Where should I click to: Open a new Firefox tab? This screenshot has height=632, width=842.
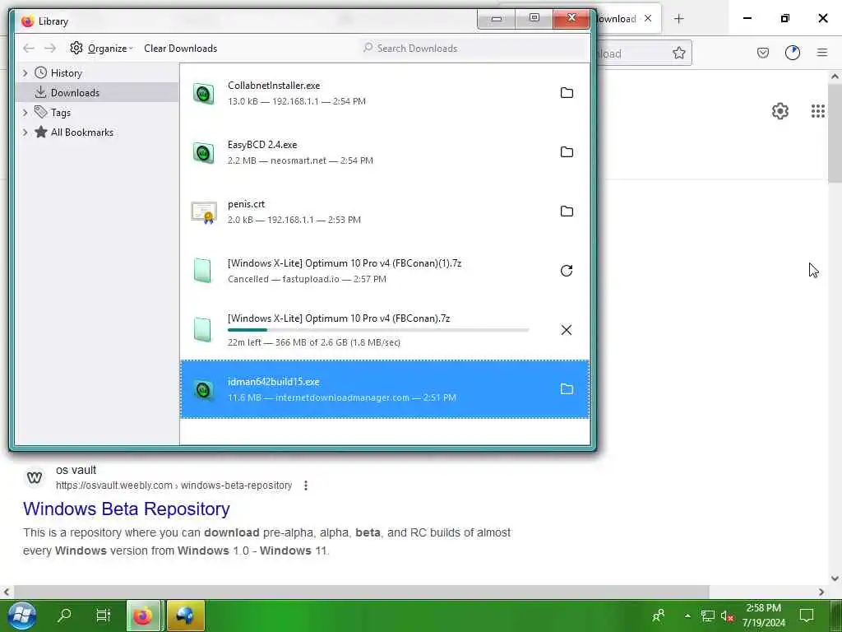pos(678,19)
